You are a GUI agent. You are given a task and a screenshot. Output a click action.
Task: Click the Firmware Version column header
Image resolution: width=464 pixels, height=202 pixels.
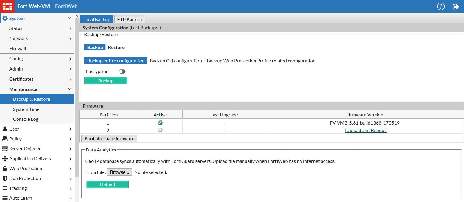coord(365,115)
